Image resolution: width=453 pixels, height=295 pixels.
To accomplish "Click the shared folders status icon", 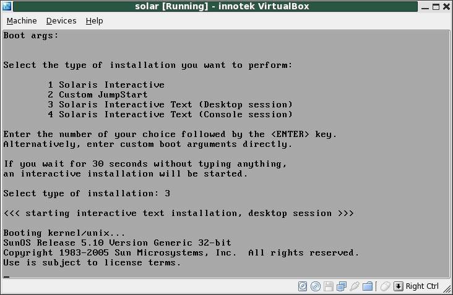I will (x=368, y=286).
